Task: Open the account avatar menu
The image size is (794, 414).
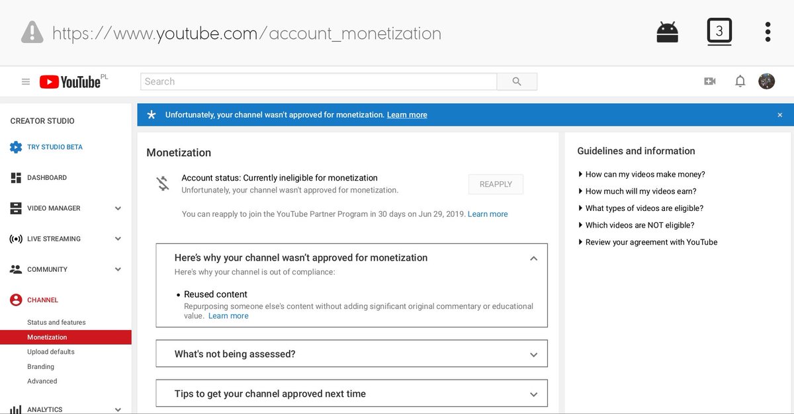Action: point(766,81)
